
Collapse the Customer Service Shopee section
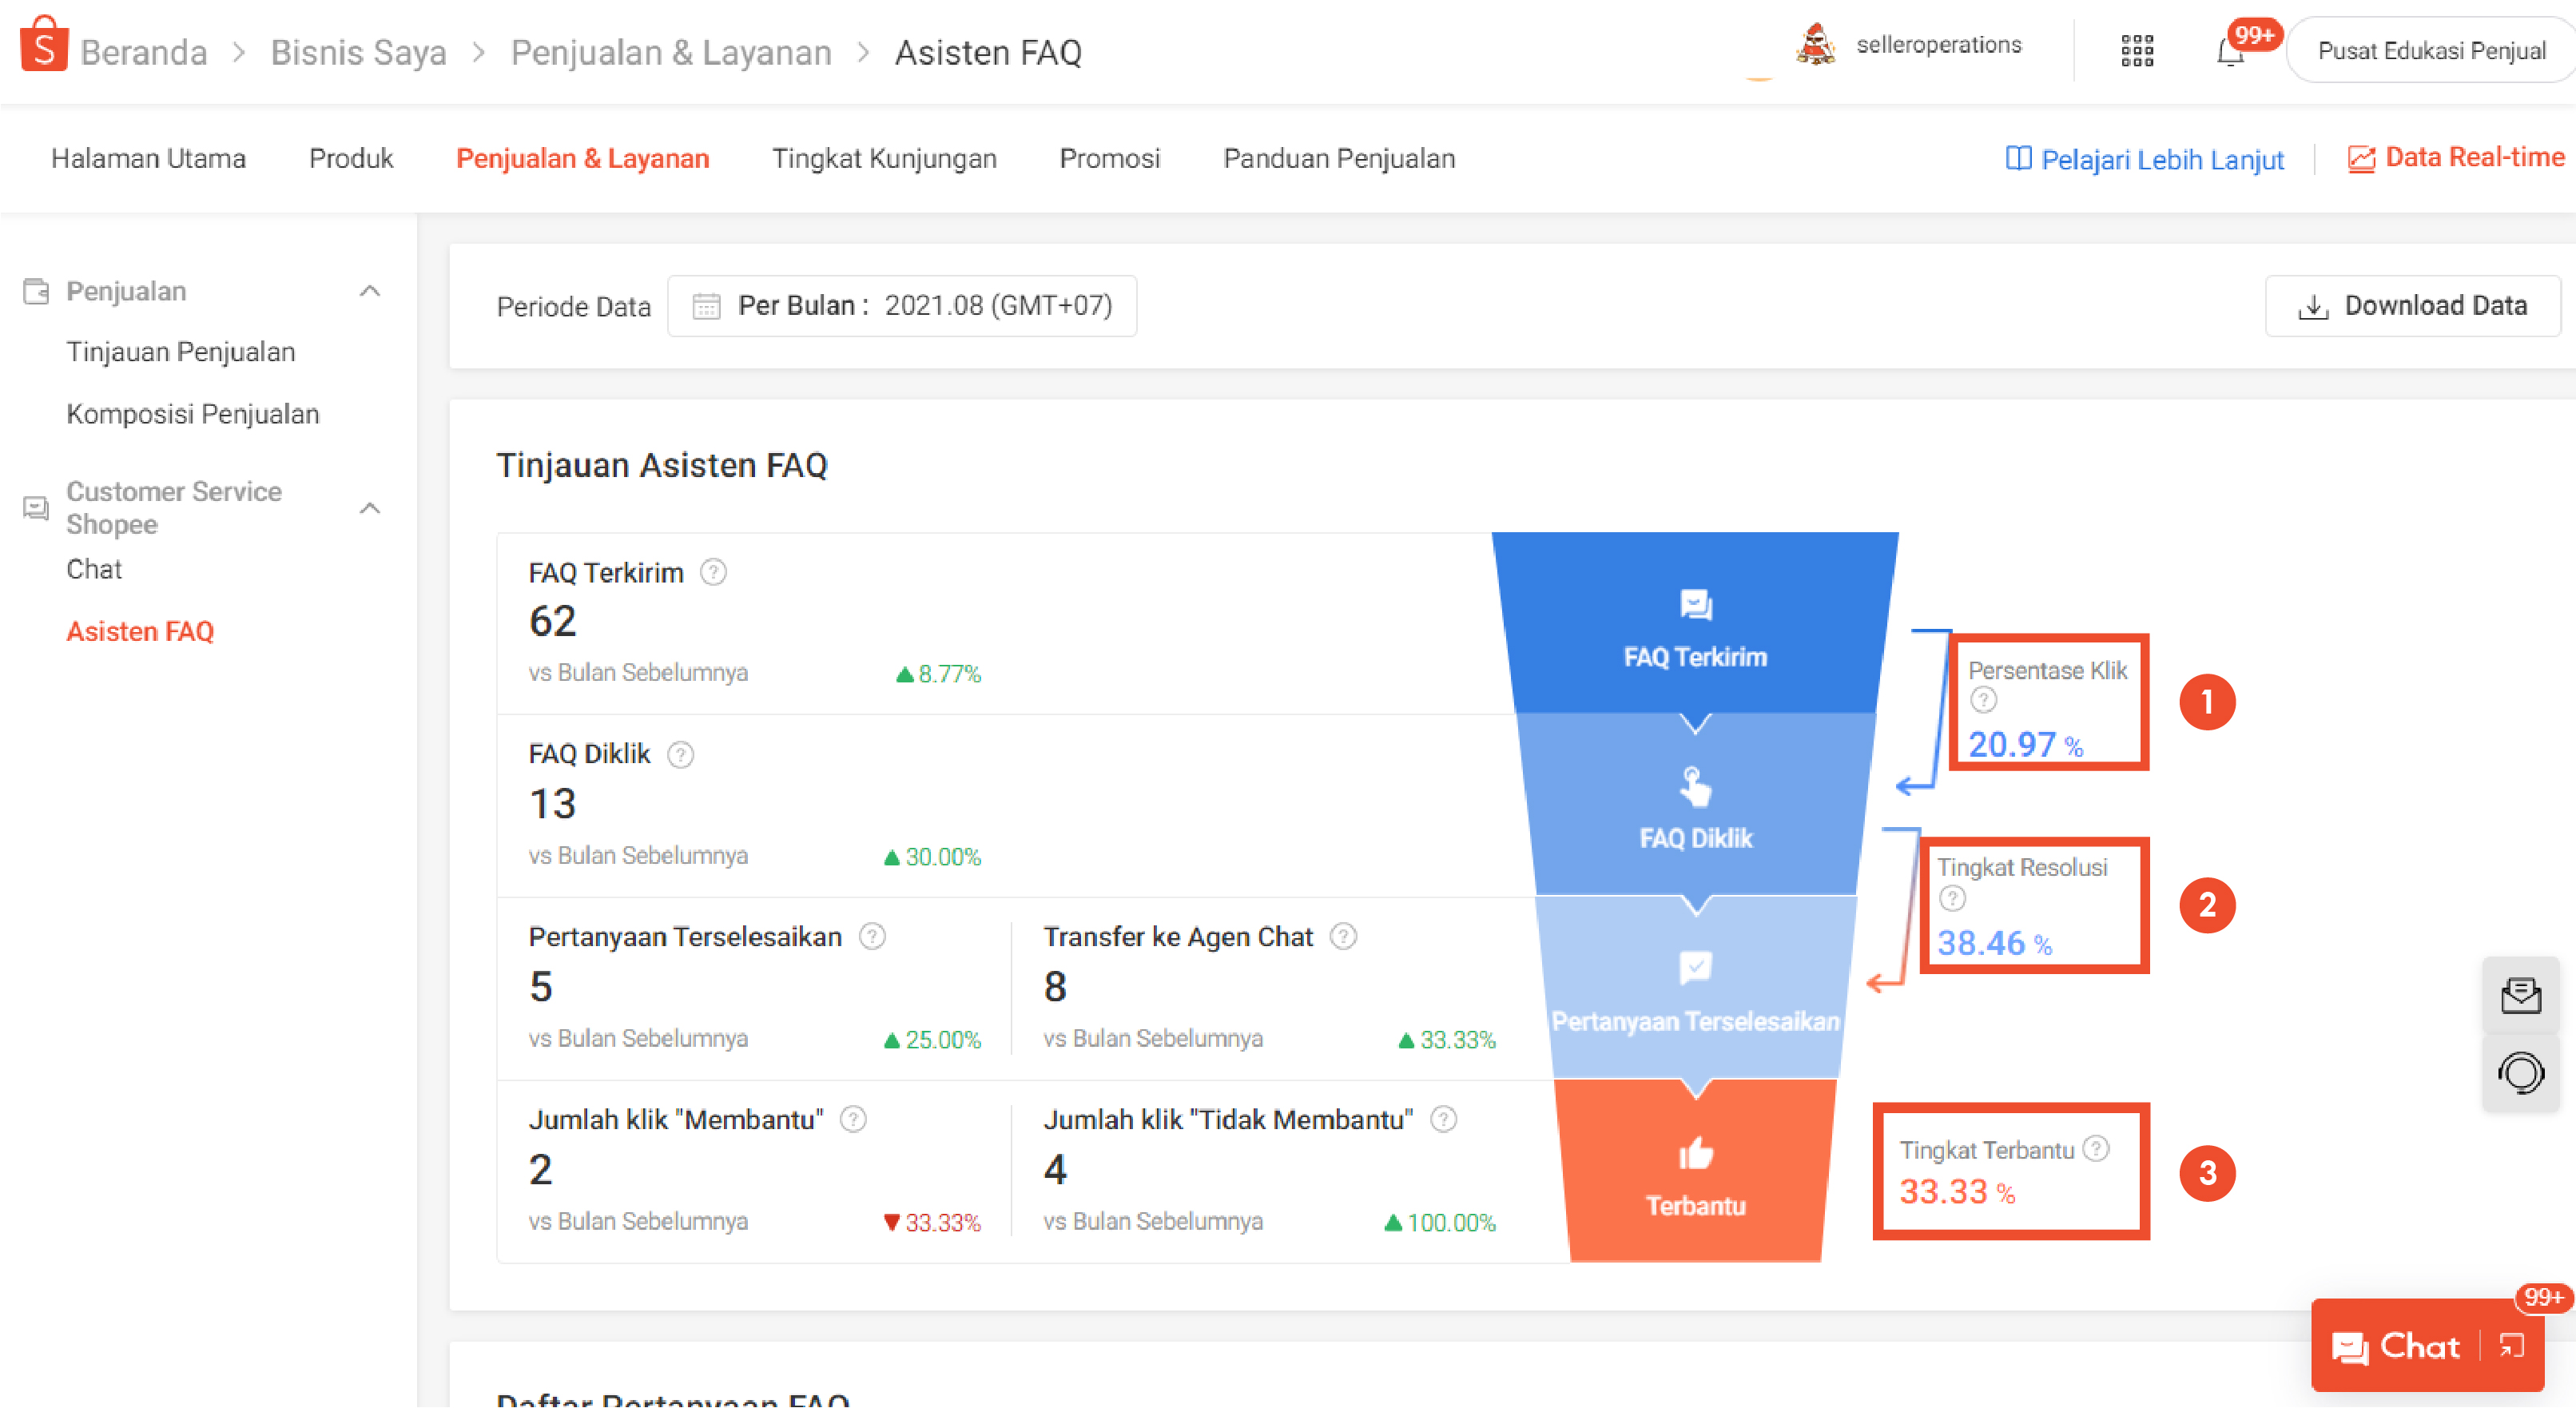tap(369, 508)
